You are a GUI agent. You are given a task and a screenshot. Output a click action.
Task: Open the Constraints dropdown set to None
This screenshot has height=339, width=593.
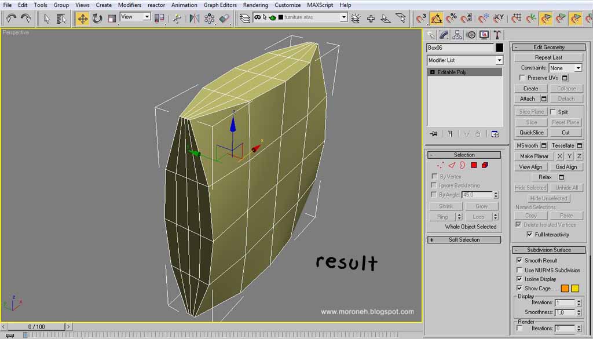click(x=565, y=68)
